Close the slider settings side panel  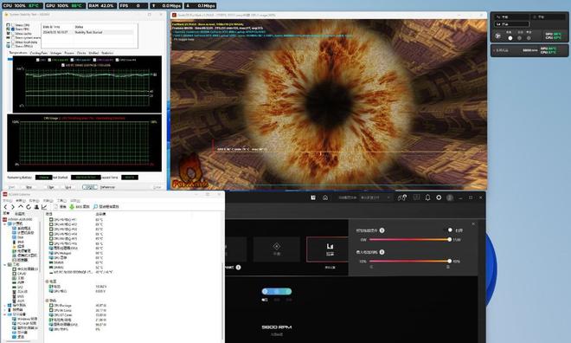pos(473,223)
